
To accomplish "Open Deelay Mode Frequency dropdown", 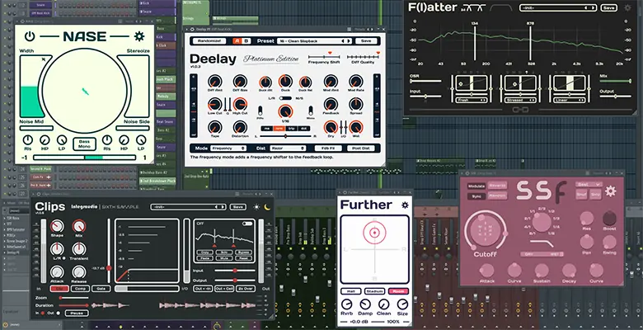I will (228, 148).
